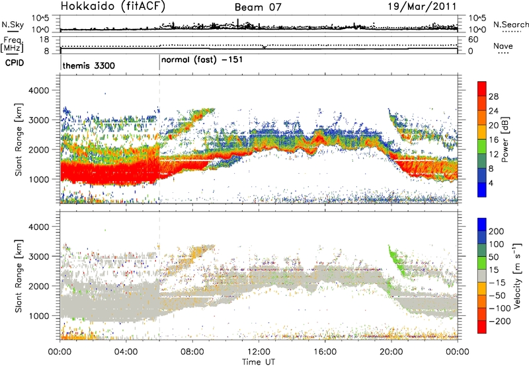
Task: Click the 04:00 time tick label
Action: coord(126,352)
